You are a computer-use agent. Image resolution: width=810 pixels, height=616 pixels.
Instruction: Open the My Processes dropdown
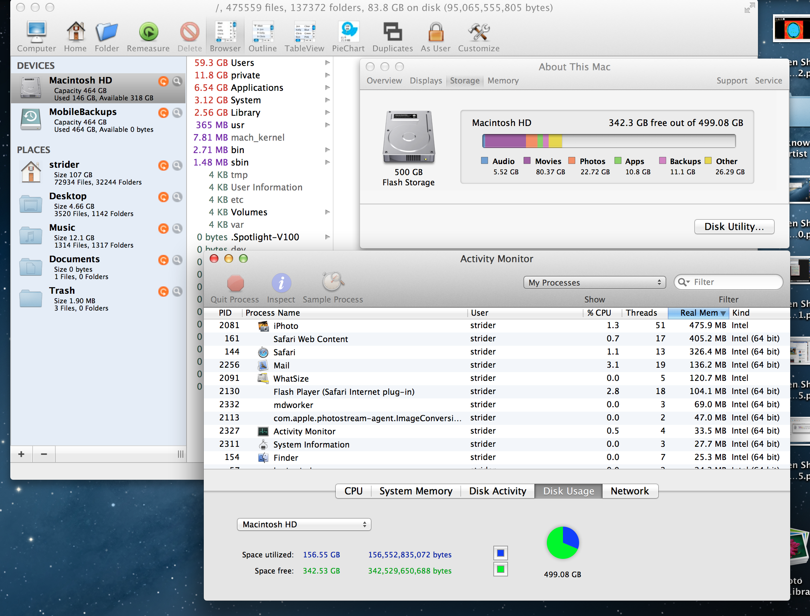pyautogui.click(x=594, y=282)
